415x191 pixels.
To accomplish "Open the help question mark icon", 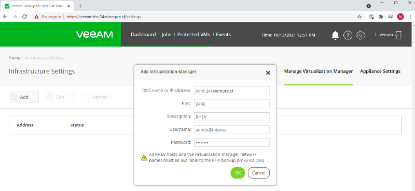I will pos(348,35).
